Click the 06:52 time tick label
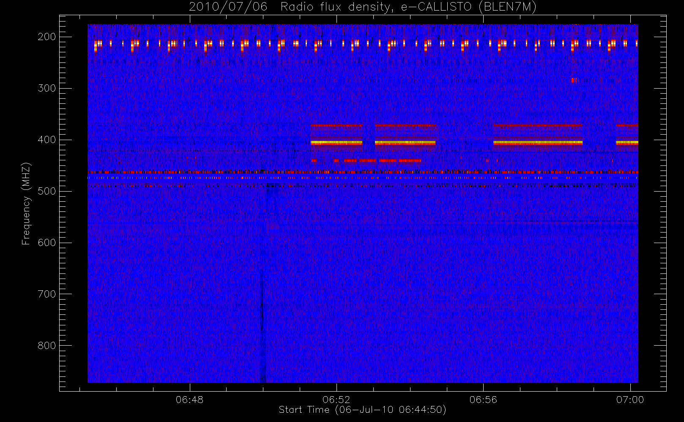This screenshot has height=422, width=684. click(x=337, y=400)
